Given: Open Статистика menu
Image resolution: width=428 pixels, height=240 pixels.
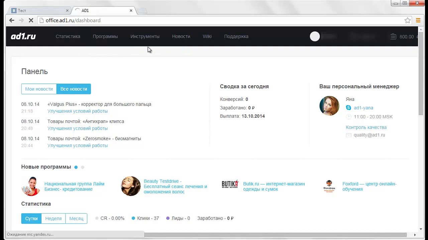Looking at the screenshot, I should tap(68, 36).
